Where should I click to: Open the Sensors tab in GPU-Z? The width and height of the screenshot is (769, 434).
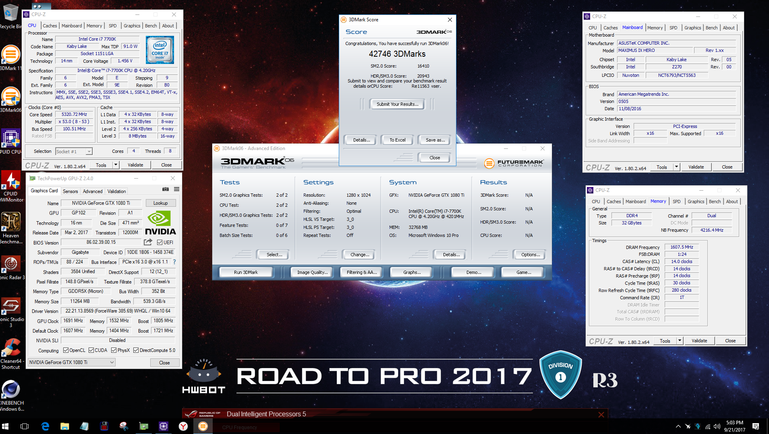[70, 191]
